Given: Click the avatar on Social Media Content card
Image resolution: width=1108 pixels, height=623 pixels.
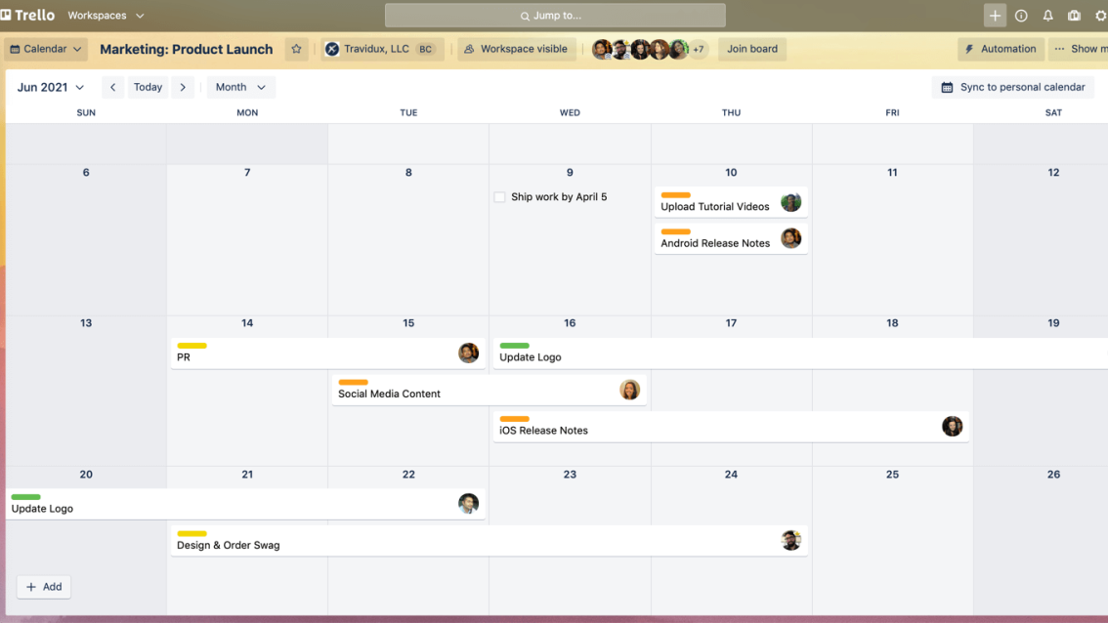Looking at the screenshot, I should (x=629, y=390).
